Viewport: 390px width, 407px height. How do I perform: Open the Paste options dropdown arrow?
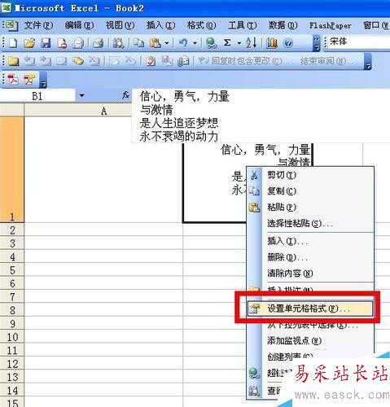tap(167, 43)
